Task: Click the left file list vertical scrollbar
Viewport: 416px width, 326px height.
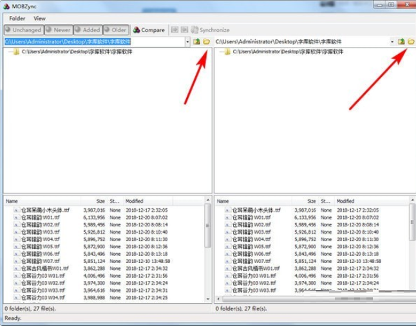Action: point(207,251)
